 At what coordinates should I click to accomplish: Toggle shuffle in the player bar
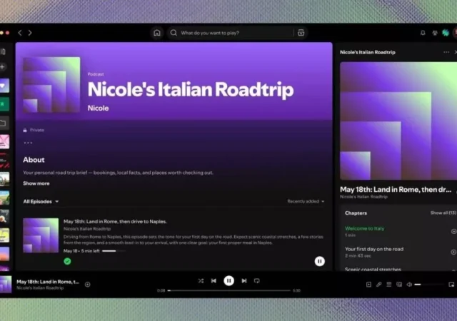[201, 281]
